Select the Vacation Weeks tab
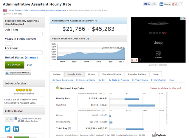 tap(112, 74)
